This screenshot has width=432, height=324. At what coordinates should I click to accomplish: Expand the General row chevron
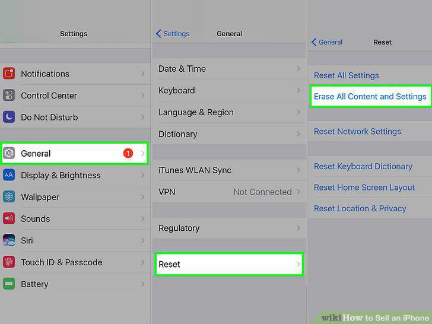pyautogui.click(x=142, y=153)
